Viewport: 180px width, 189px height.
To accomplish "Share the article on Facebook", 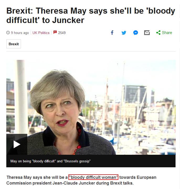I will (x=112, y=33).
